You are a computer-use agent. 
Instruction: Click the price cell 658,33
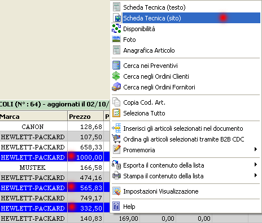click(85, 147)
